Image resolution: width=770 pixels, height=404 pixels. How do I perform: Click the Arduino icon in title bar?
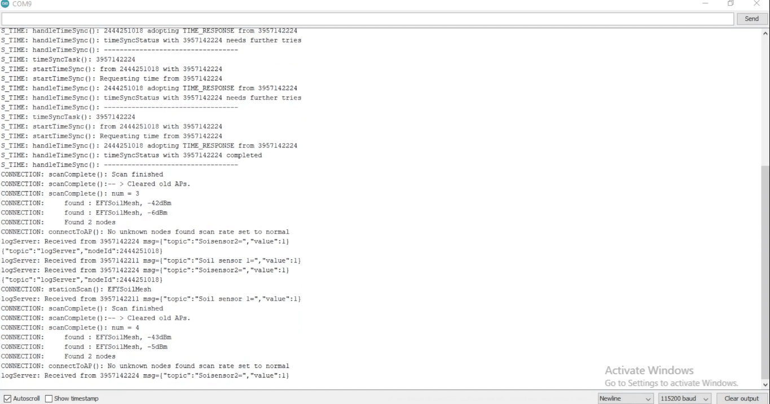[x=5, y=4]
